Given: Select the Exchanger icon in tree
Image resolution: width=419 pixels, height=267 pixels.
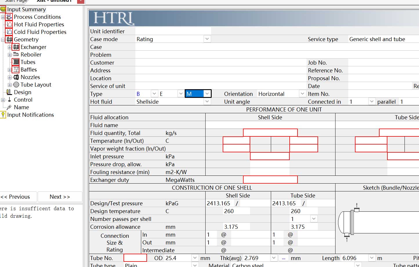Looking at the screenshot, I should click(x=16, y=47).
